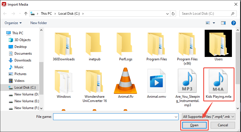Create a folder with New folder

(x=39, y=23)
